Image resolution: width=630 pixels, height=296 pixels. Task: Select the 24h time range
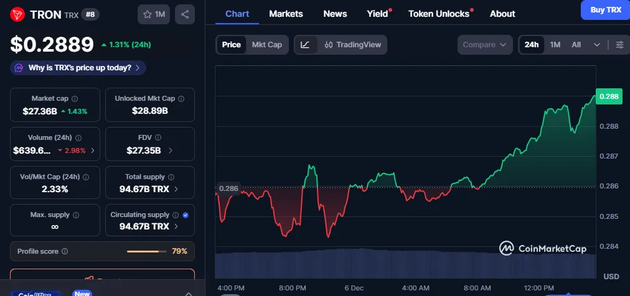click(x=532, y=45)
